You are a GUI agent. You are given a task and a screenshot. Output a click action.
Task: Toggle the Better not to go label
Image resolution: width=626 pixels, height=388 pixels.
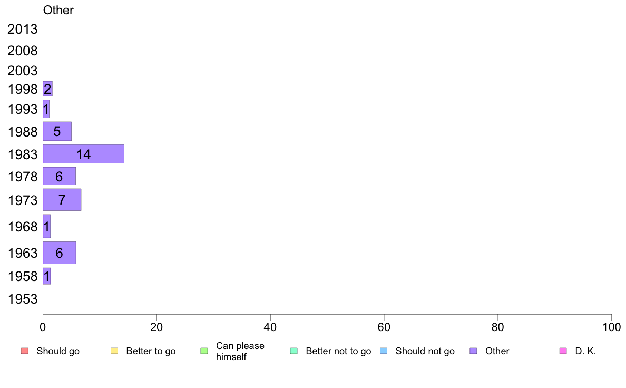click(x=338, y=351)
